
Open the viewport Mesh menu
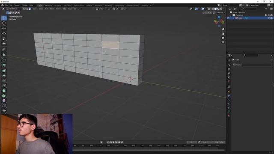tap(52, 9)
